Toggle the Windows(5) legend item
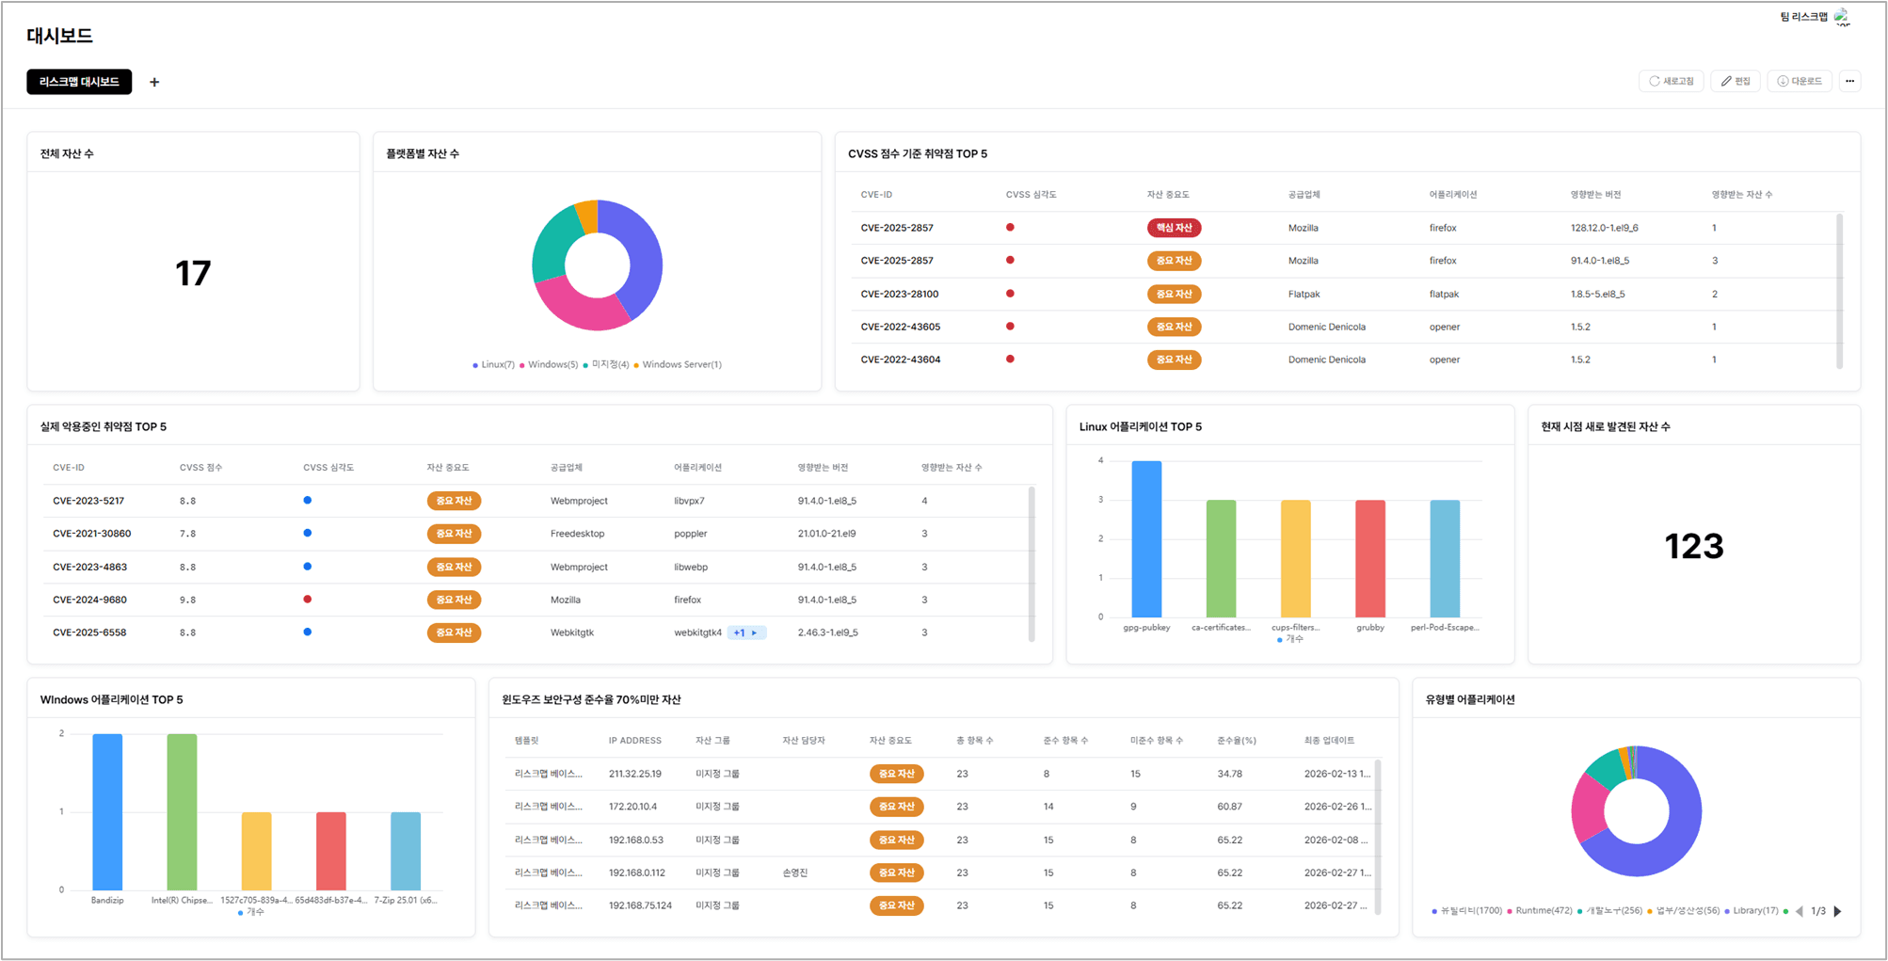Image resolution: width=1888 pixels, height=961 pixels. click(549, 364)
